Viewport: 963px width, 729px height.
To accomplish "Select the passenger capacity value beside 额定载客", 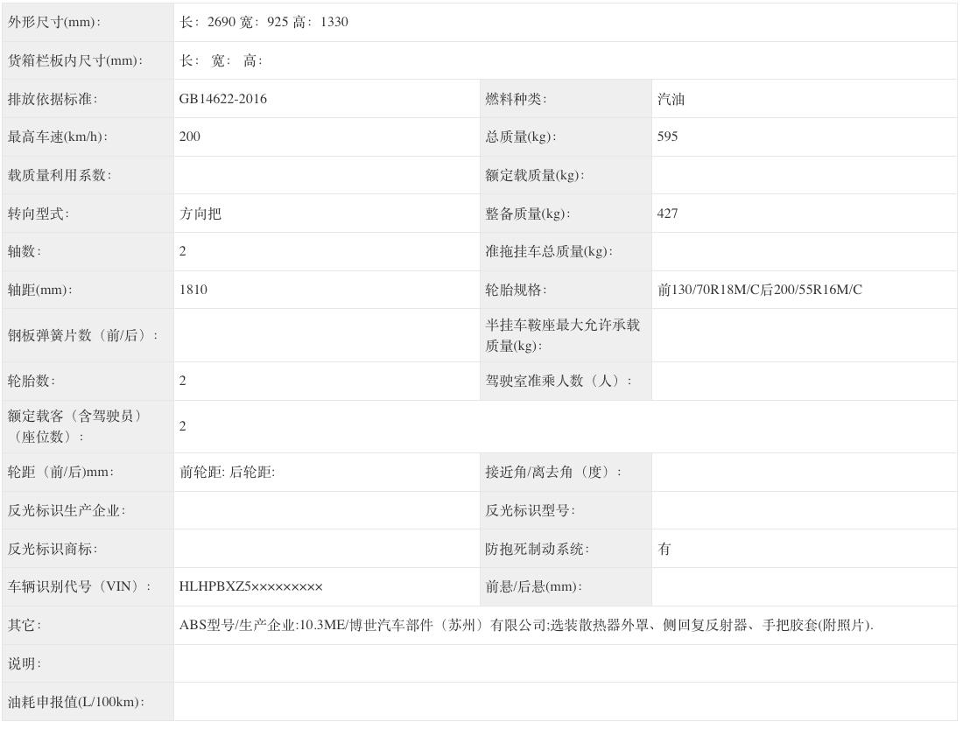I will click(182, 426).
